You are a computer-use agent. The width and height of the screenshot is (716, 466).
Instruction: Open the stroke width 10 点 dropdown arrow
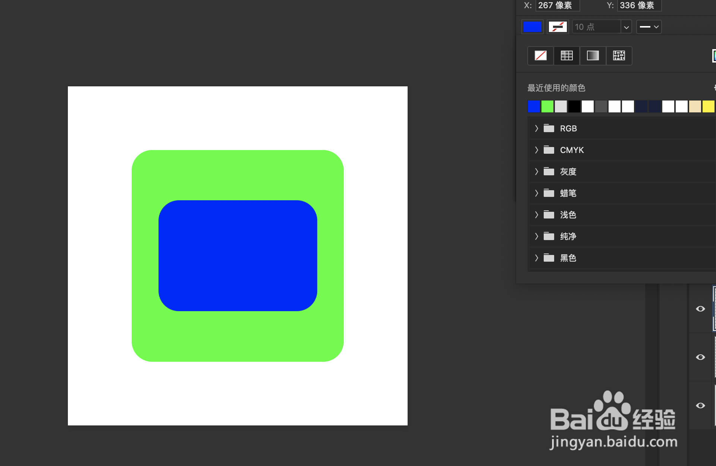(x=626, y=27)
